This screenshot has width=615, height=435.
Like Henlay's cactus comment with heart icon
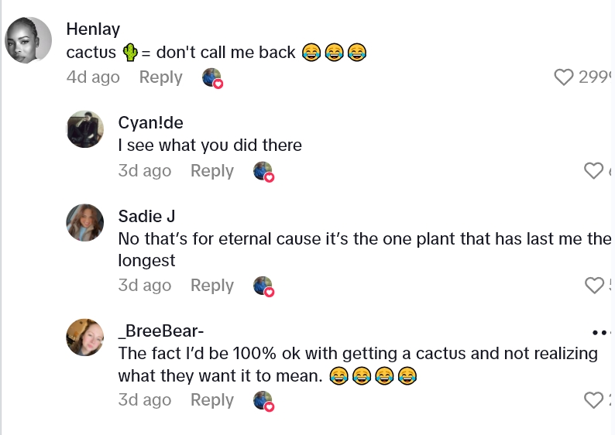click(x=565, y=77)
